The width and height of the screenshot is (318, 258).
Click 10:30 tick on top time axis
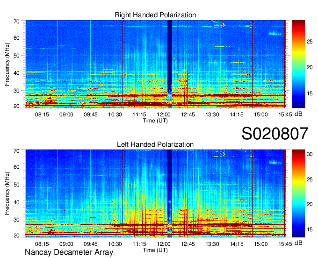point(115,115)
